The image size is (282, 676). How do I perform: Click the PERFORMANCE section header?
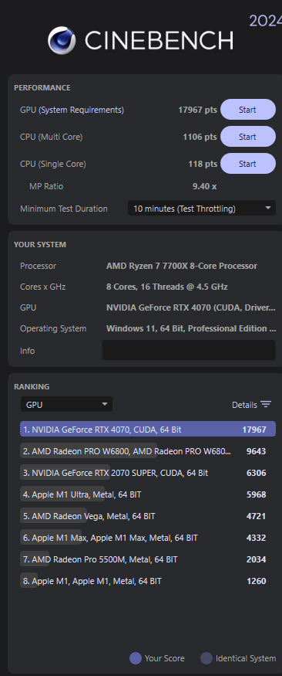[x=42, y=87]
